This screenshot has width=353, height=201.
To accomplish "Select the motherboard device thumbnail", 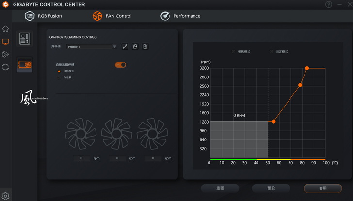I will point(25,39).
